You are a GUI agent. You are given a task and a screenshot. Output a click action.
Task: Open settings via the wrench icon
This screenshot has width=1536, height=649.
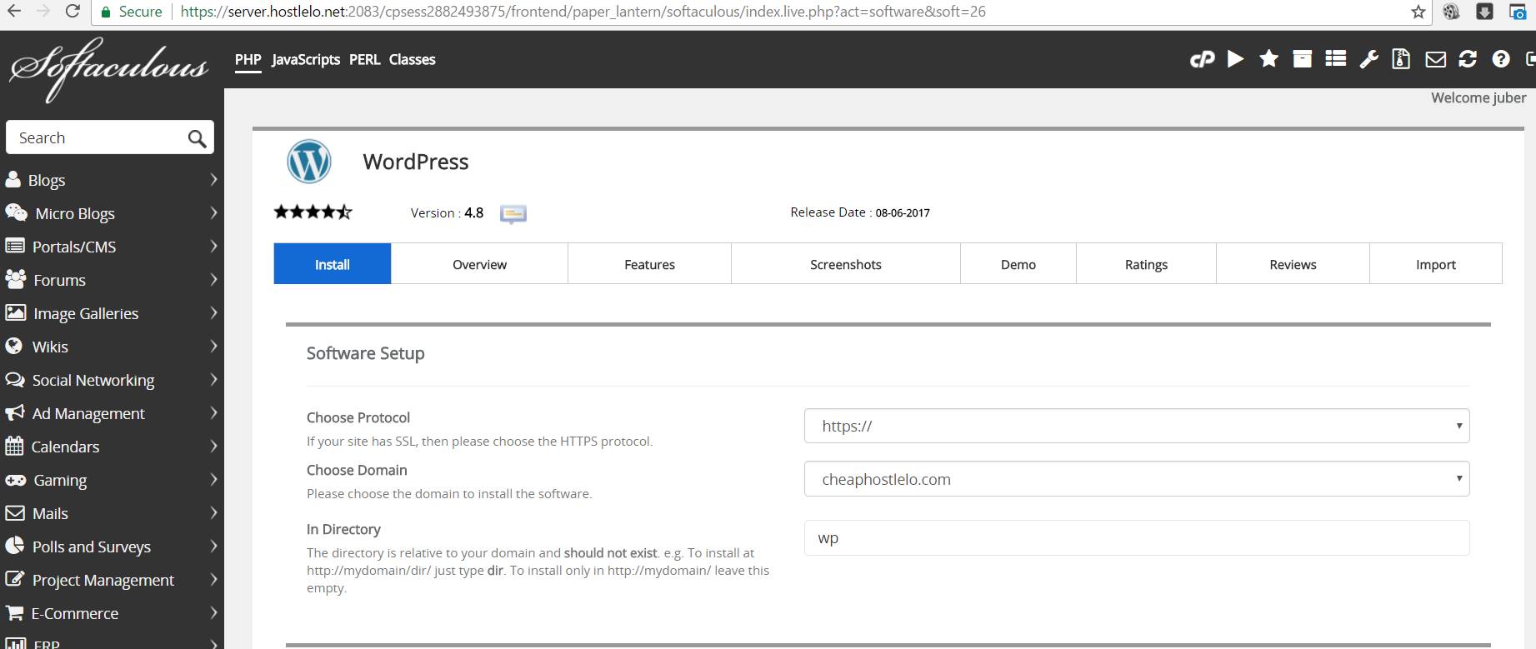pyautogui.click(x=1368, y=58)
